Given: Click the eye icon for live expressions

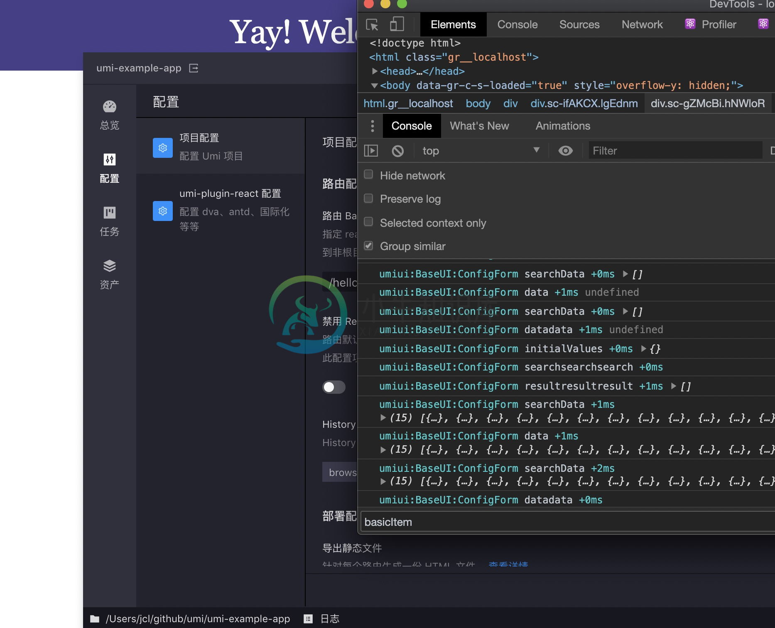Looking at the screenshot, I should (565, 151).
